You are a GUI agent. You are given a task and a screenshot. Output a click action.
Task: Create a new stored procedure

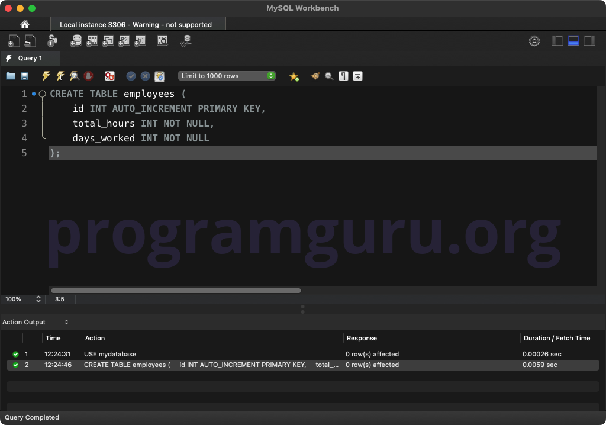(x=124, y=40)
